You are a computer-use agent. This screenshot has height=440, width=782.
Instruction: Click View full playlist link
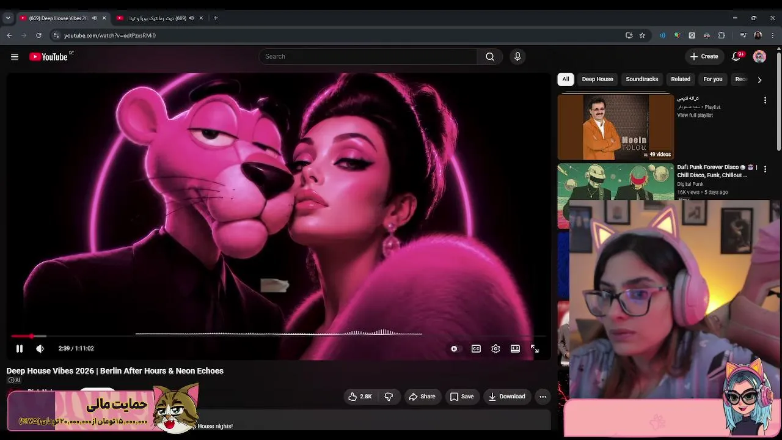tap(695, 116)
